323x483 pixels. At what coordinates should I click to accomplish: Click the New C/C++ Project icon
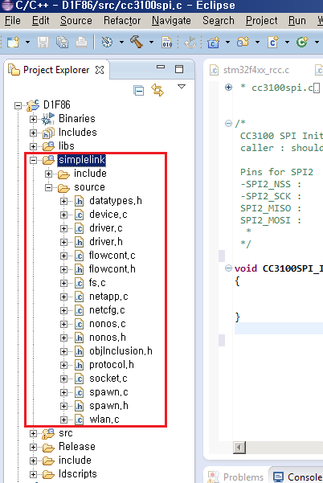point(213,42)
